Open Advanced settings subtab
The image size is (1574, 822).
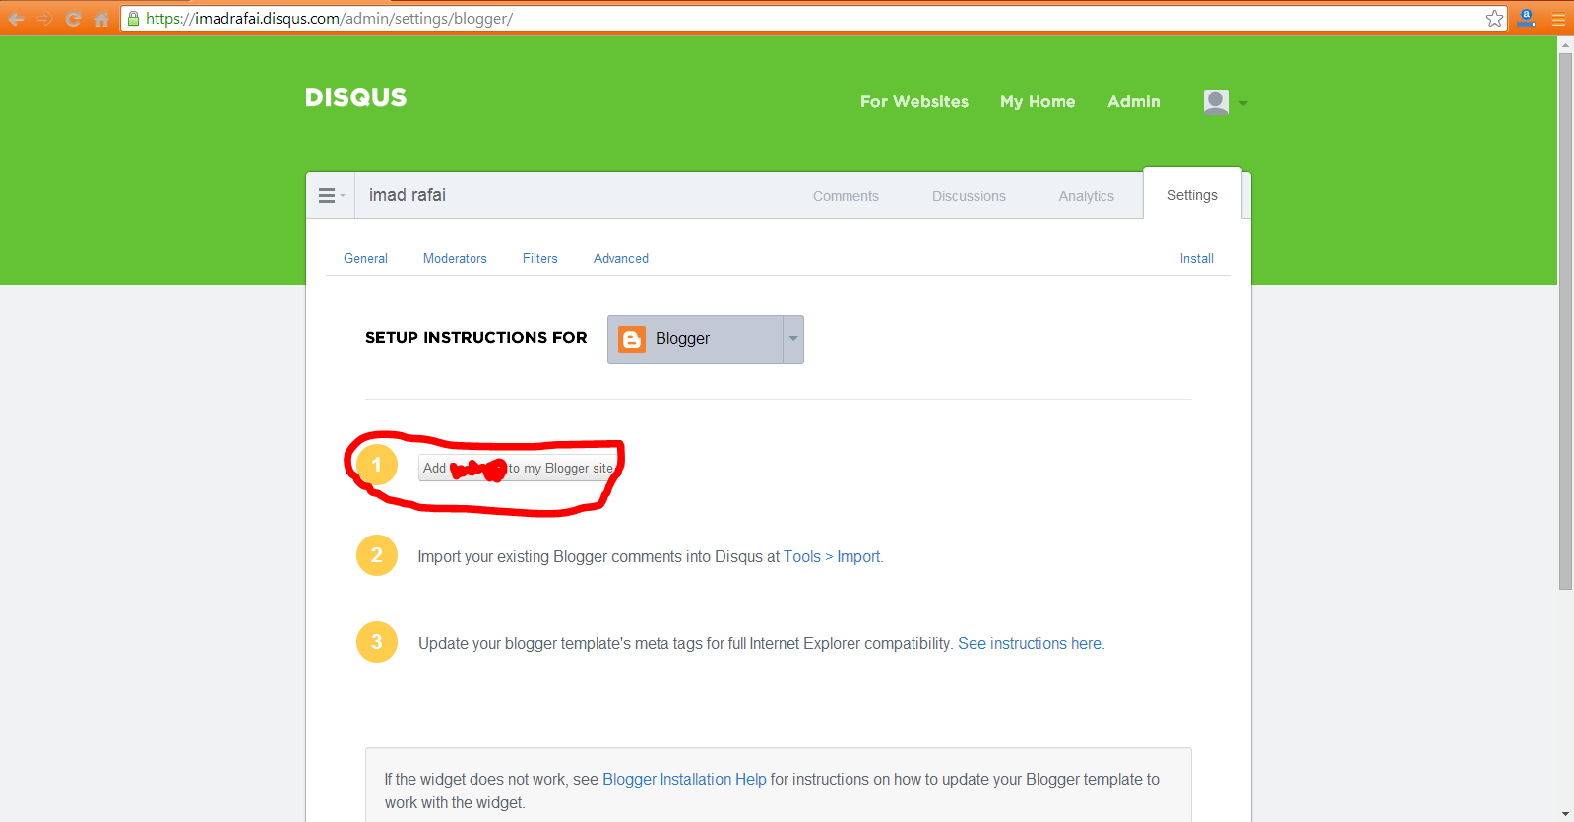coord(621,258)
